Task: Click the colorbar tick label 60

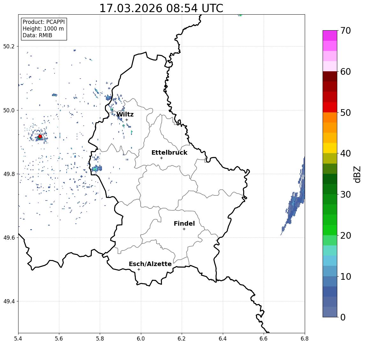Action: [x=346, y=72]
